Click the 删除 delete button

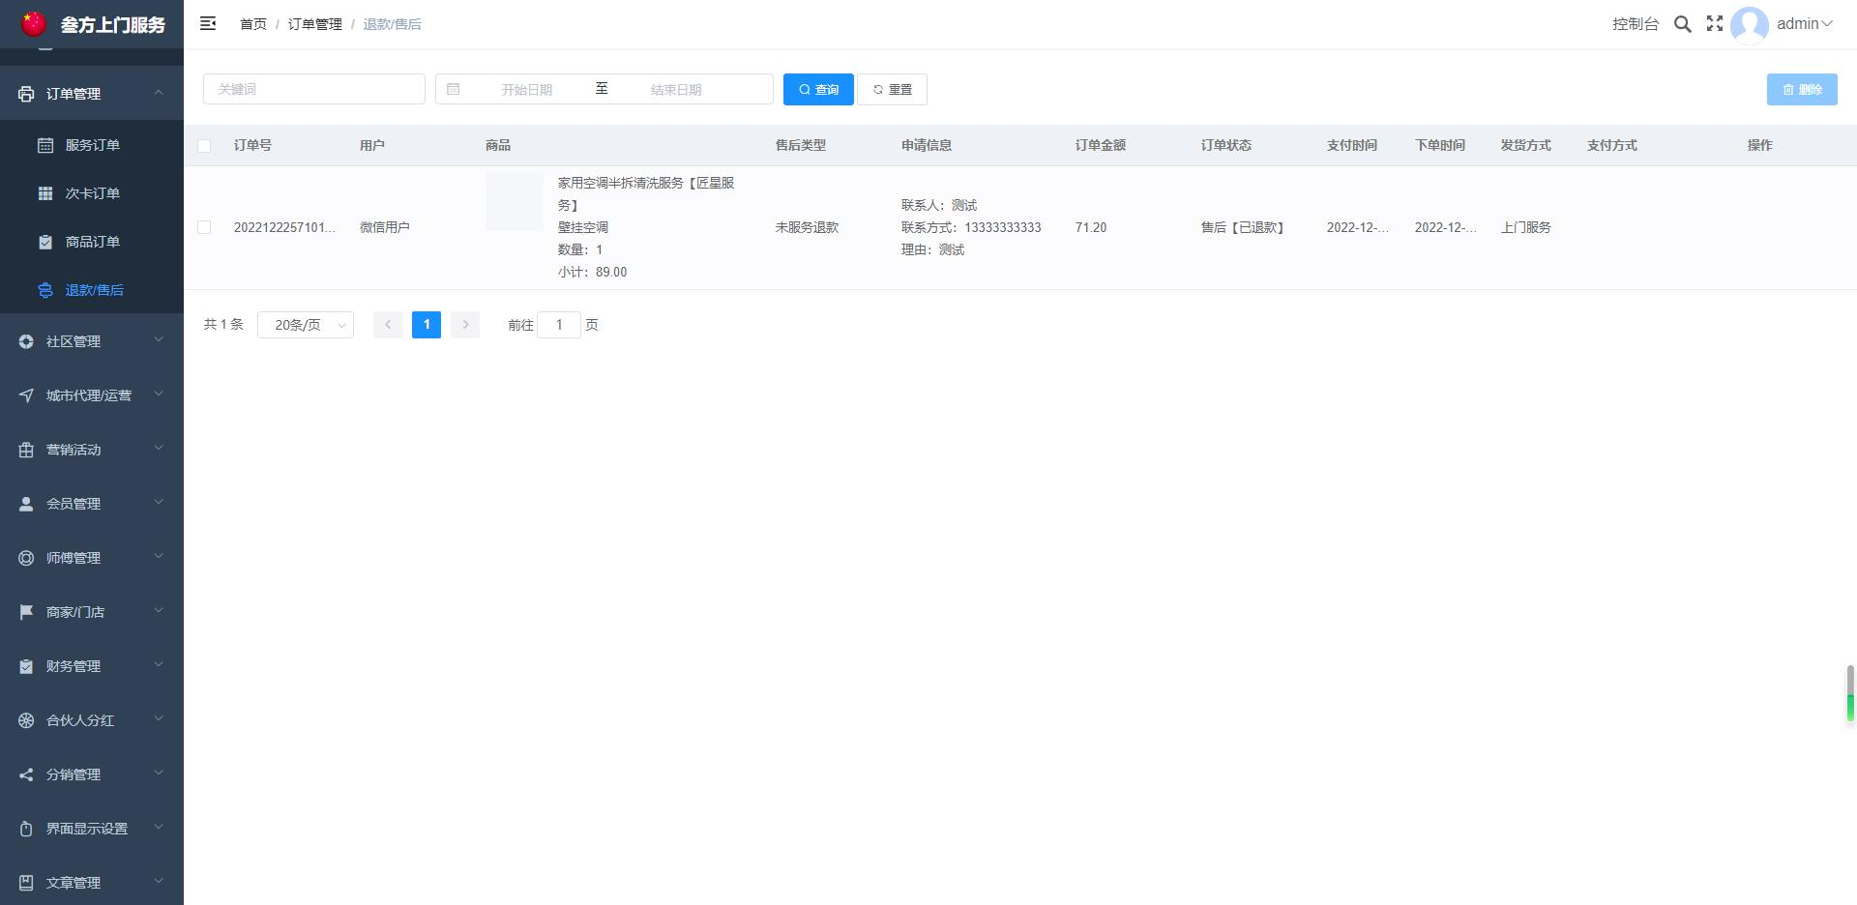pos(1802,89)
